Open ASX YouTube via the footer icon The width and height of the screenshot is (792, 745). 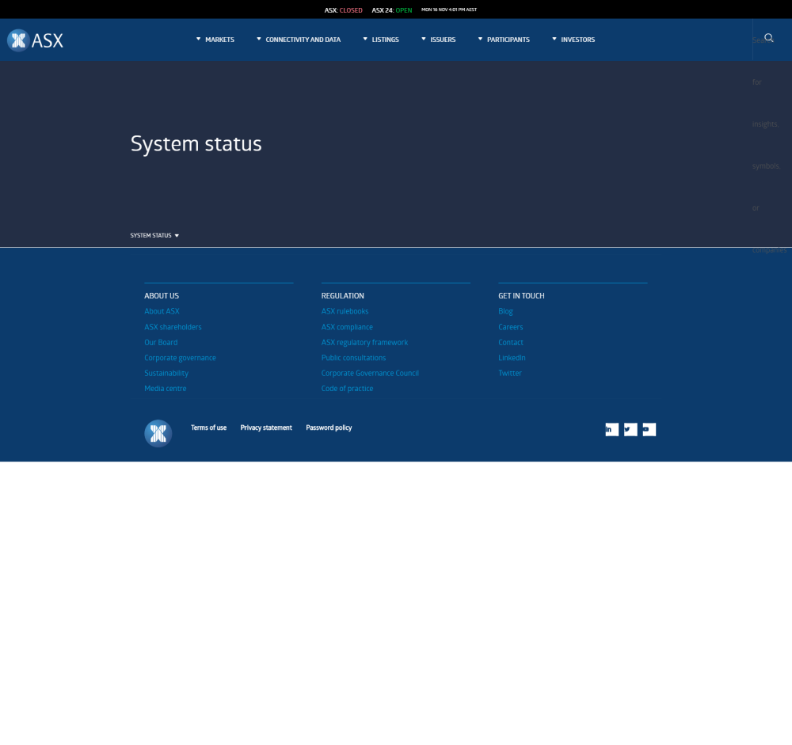(649, 429)
